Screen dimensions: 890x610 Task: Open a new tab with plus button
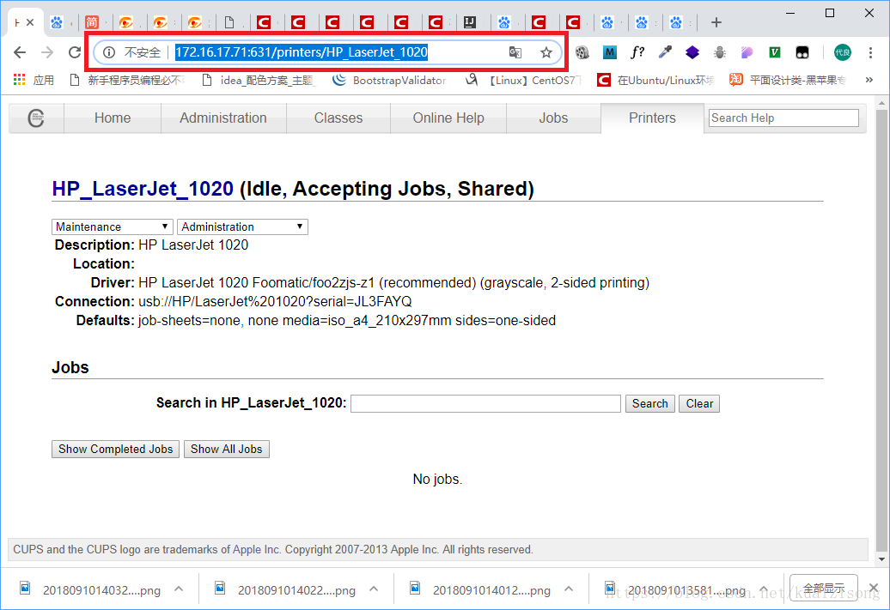716,22
